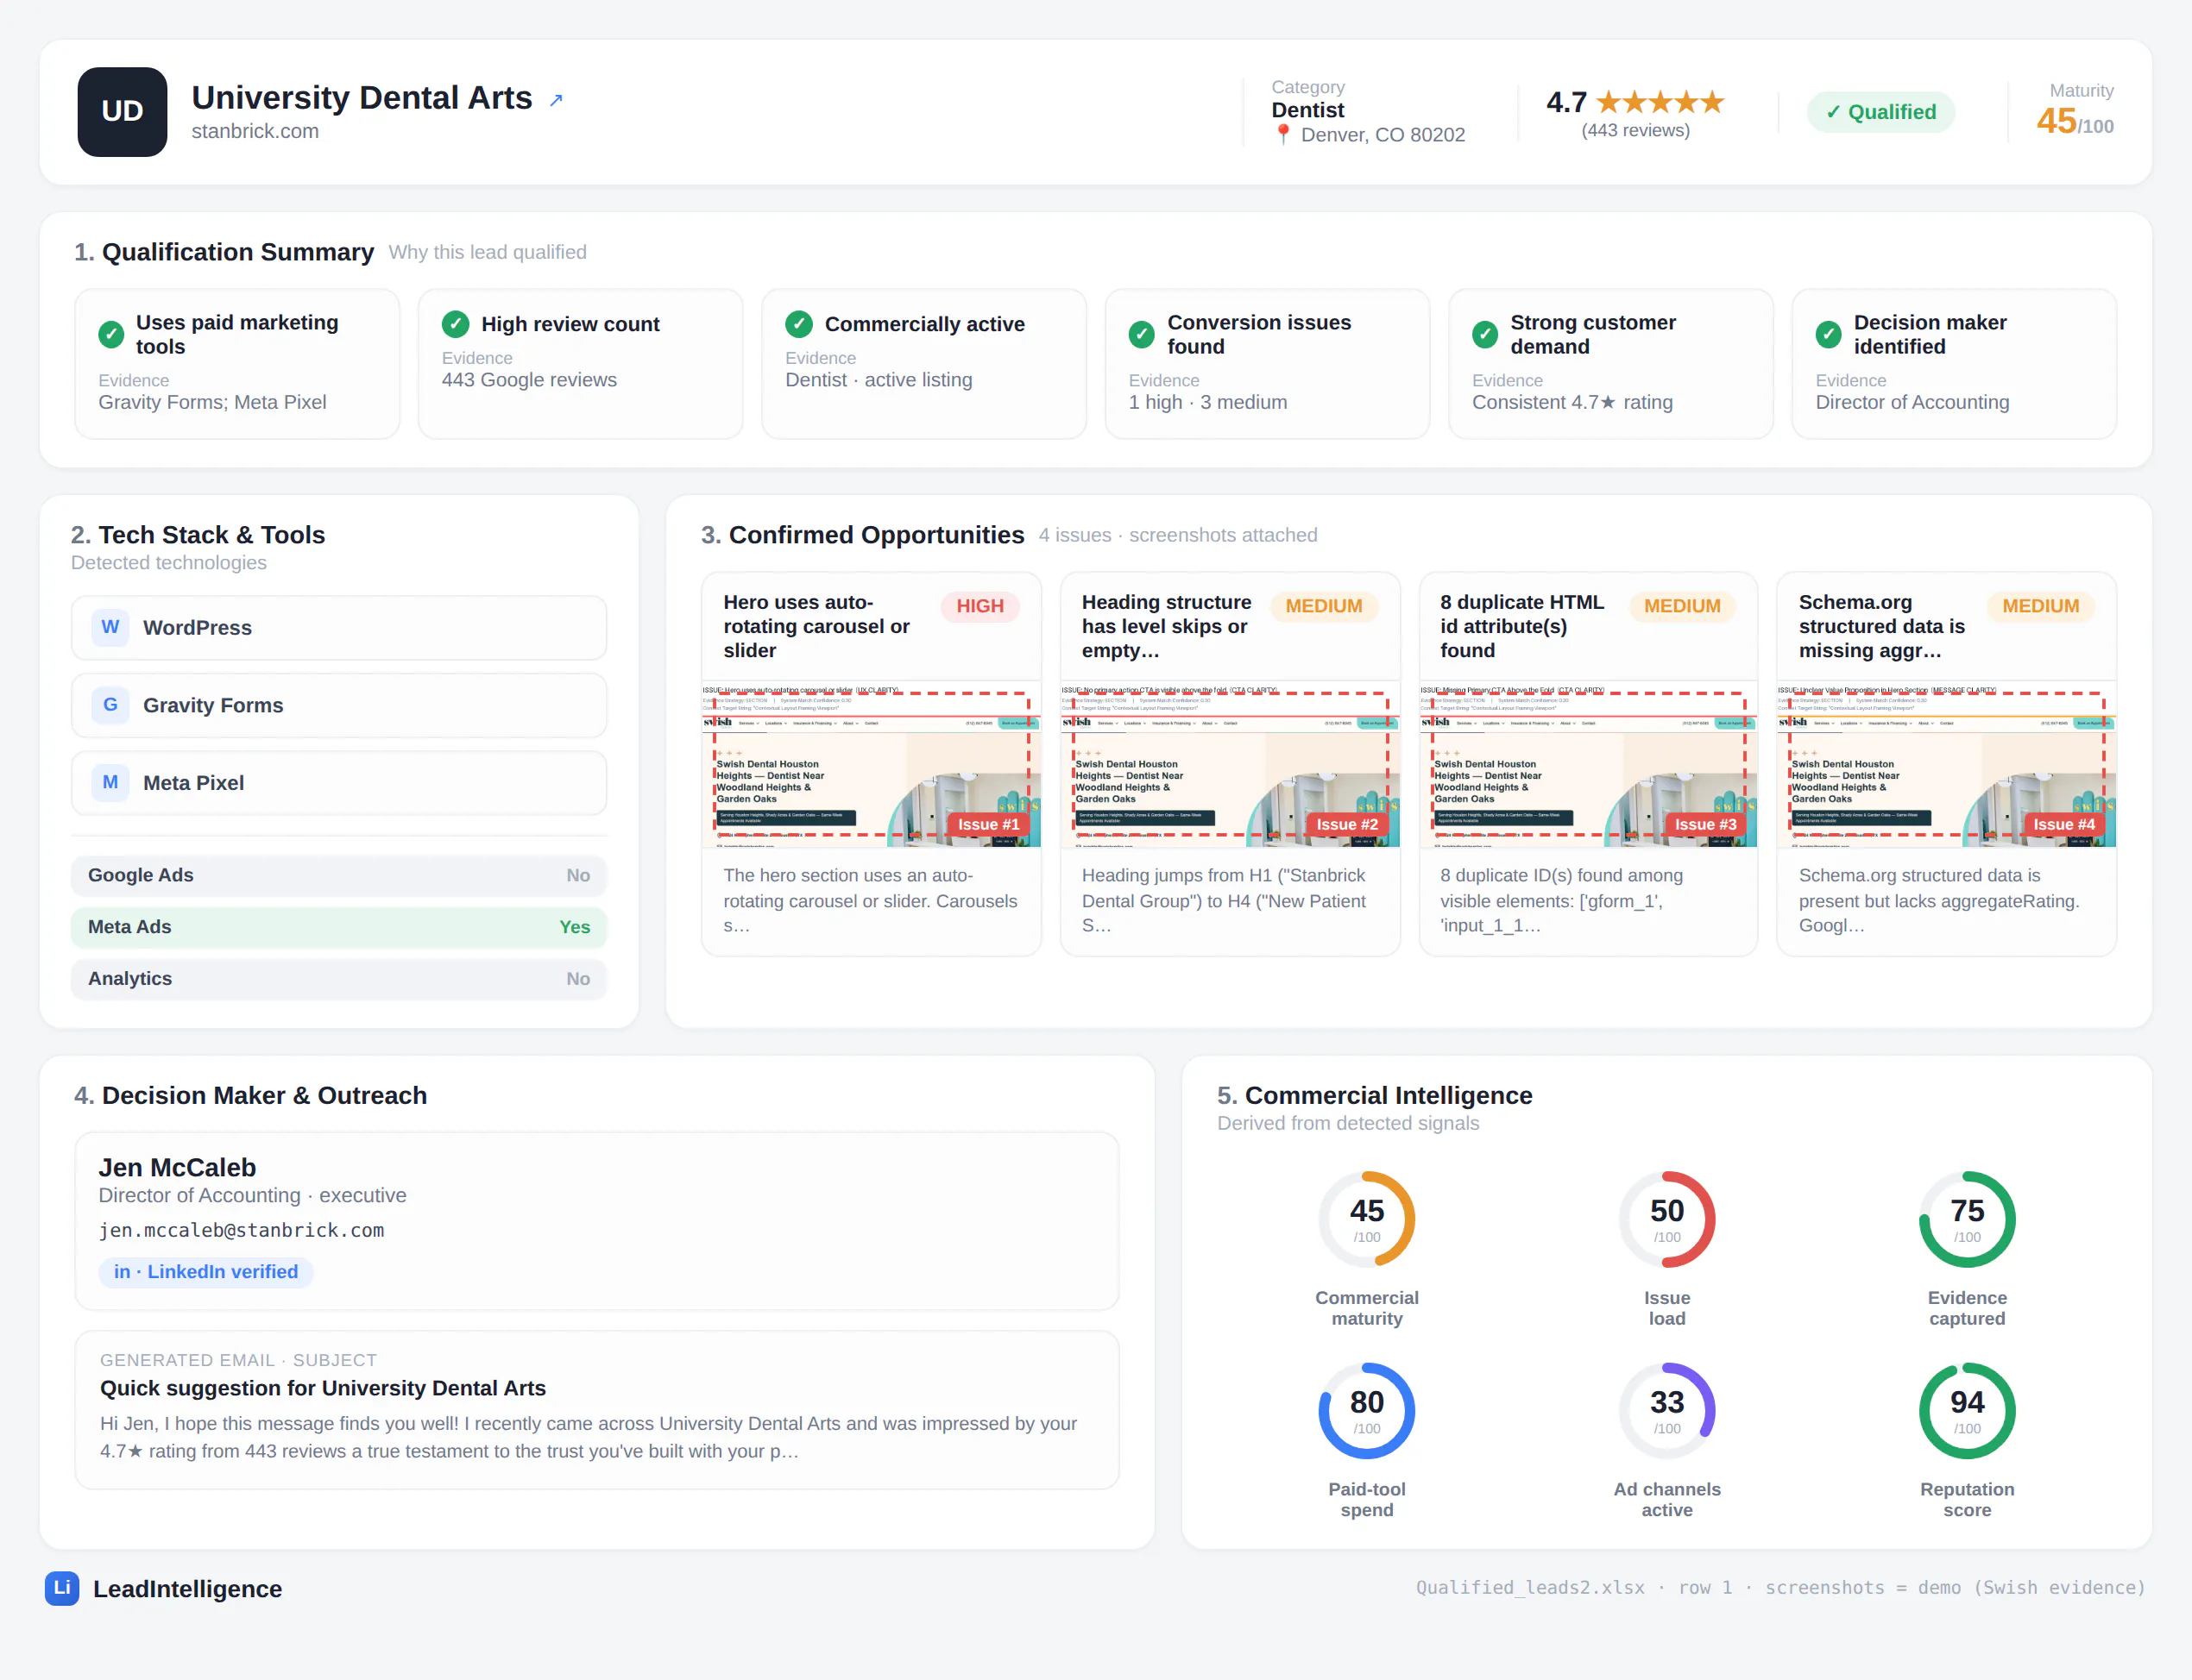
Task: Click the LinkedIn verified badge
Action: coord(206,1271)
